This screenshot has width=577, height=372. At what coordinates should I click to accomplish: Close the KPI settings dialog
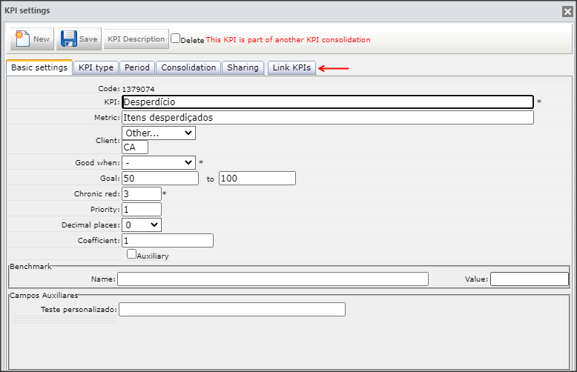[567, 11]
